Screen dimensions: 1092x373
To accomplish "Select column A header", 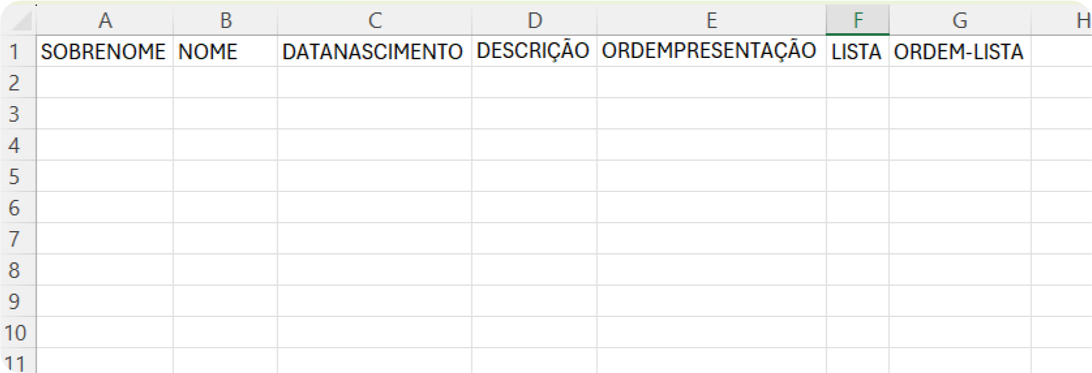I will [x=105, y=20].
